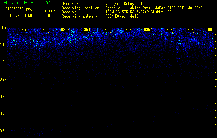
Task: Click the 0955 time marker
Action: [x=107, y=30]
